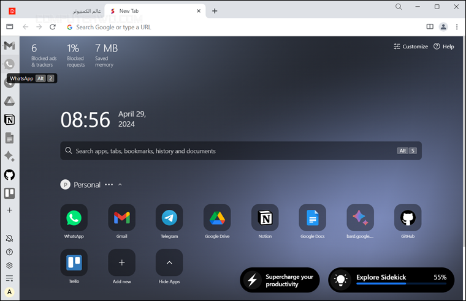The width and height of the screenshot is (466, 301).
Task: Launch the bard.google app tile
Action: pos(360,218)
